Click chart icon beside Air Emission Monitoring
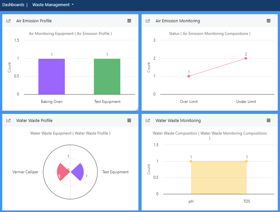This screenshot has height=212, width=280. coord(148,21)
